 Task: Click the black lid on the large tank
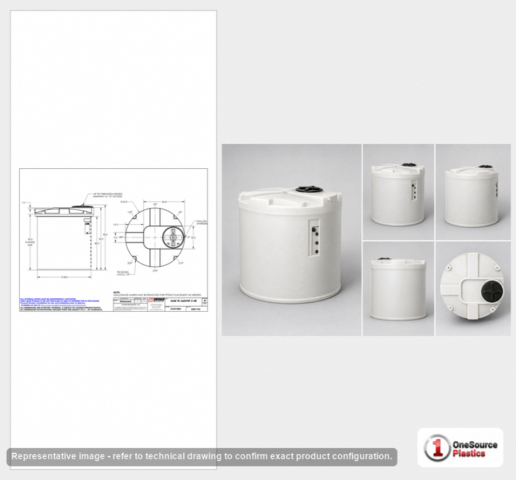[308, 189]
